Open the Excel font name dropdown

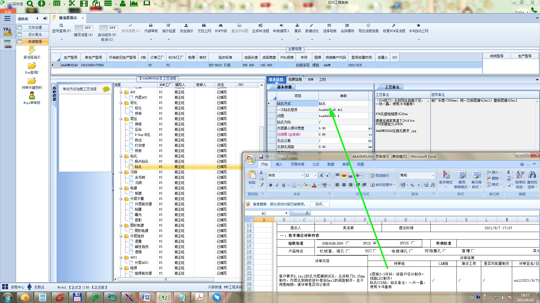pos(302,175)
